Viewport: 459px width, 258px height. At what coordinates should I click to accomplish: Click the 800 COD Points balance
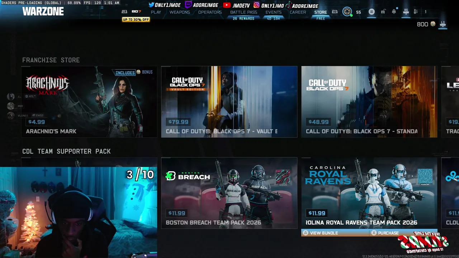pos(422,24)
